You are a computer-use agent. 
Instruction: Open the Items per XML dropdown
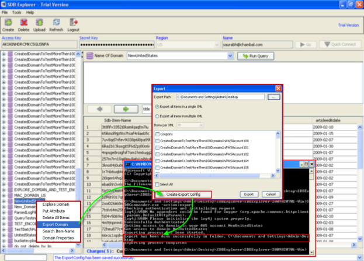coord(201,125)
